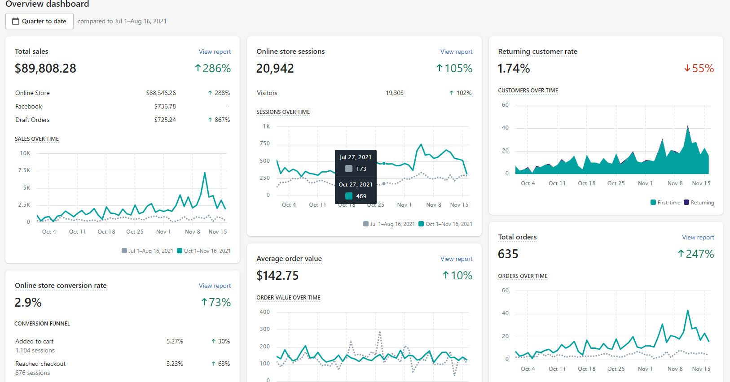Click the Online Store sales row
This screenshot has height=382, width=730.
(123, 93)
